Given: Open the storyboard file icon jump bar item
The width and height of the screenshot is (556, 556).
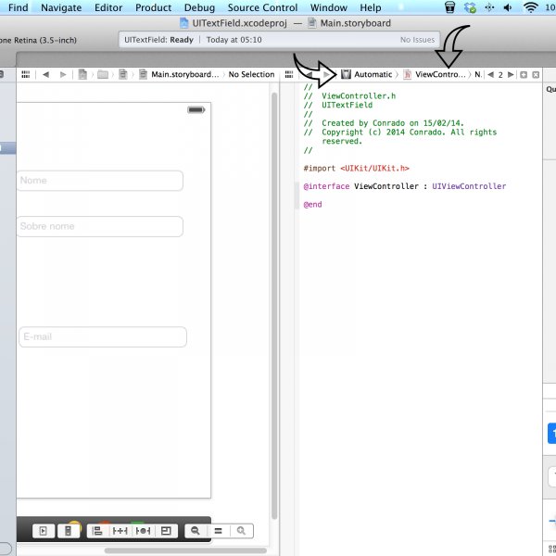Looking at the screenshot, I should pos(122,74).
